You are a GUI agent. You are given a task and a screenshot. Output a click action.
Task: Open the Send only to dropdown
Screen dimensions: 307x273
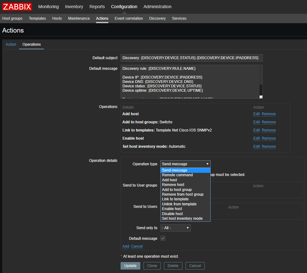175,228
